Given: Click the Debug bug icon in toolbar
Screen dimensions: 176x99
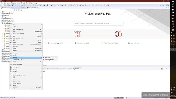Looking at the screenshot, I should (41, 5).
